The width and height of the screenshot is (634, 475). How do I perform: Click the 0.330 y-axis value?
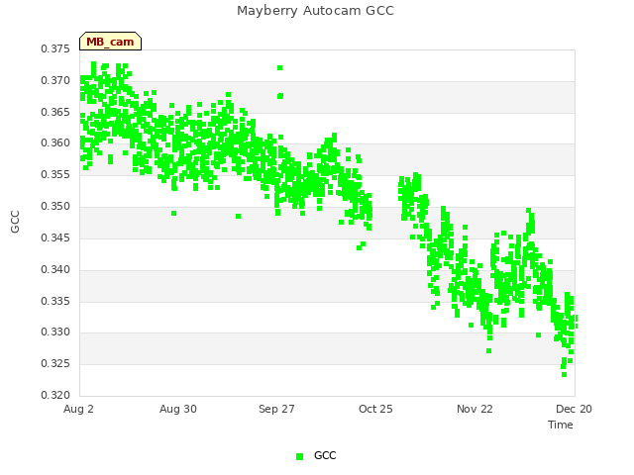pos(55,332)
